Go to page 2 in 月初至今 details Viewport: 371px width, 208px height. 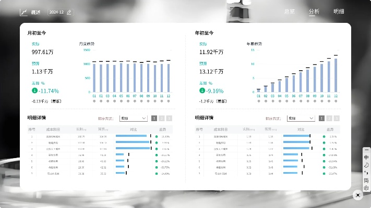pos(162,118)
